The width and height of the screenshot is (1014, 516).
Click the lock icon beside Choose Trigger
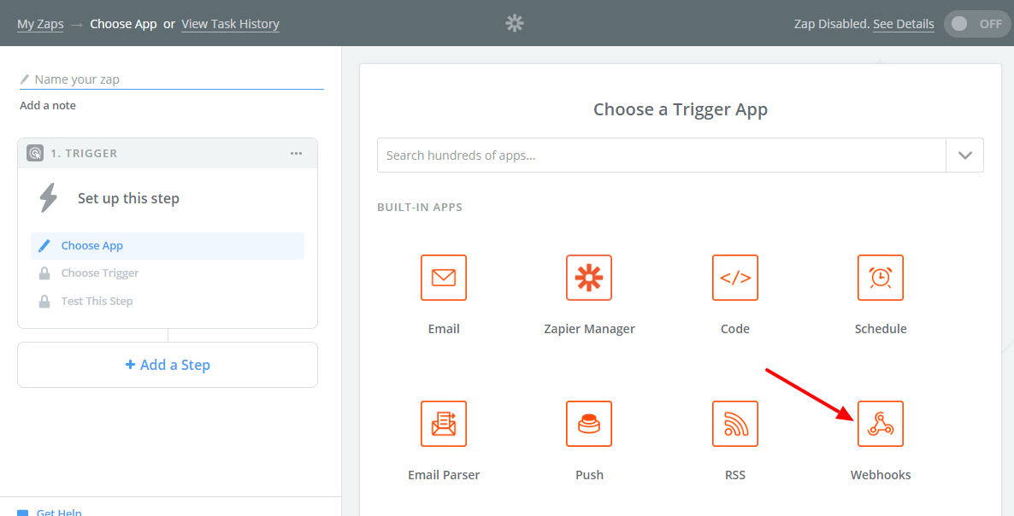(44, 273)
